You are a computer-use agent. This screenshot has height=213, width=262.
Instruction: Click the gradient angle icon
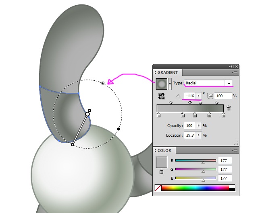178,96
